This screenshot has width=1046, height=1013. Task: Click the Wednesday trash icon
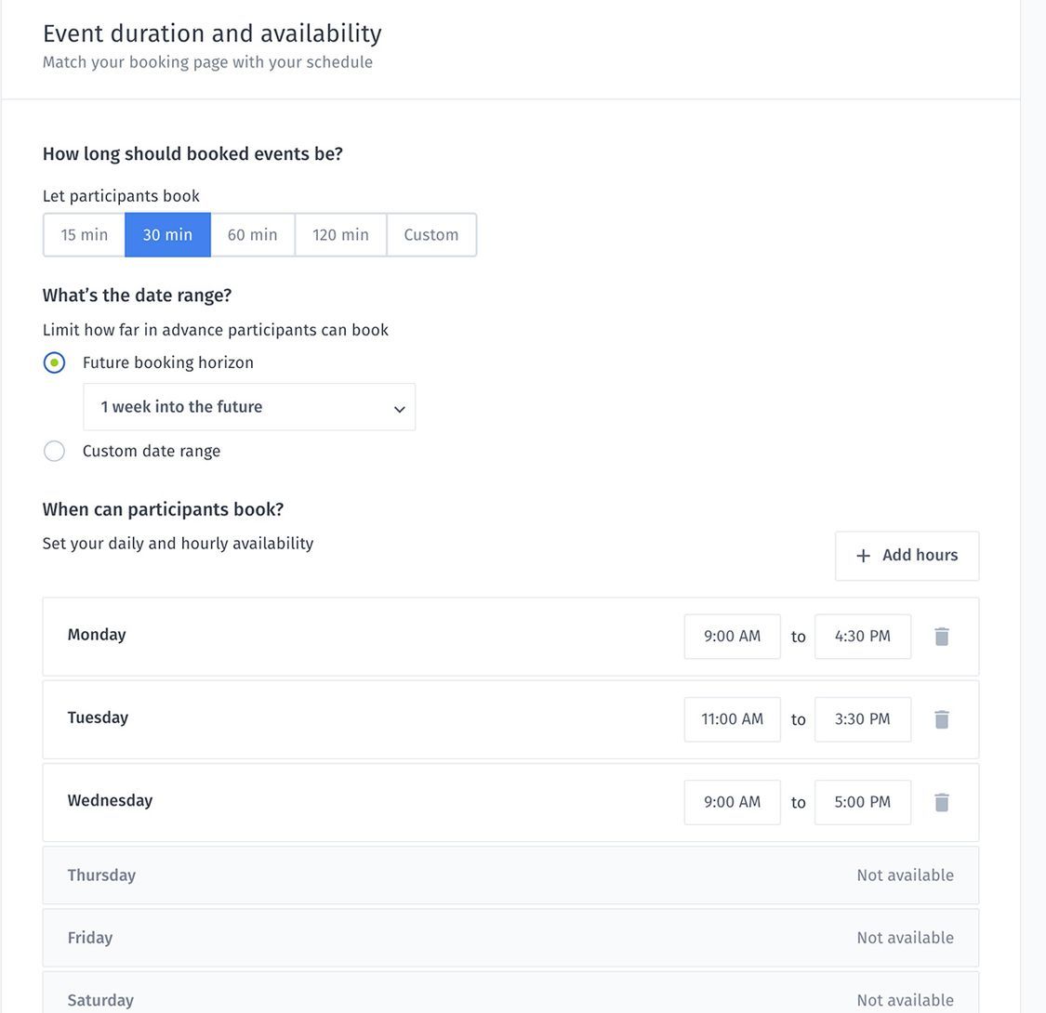(941, 802)
